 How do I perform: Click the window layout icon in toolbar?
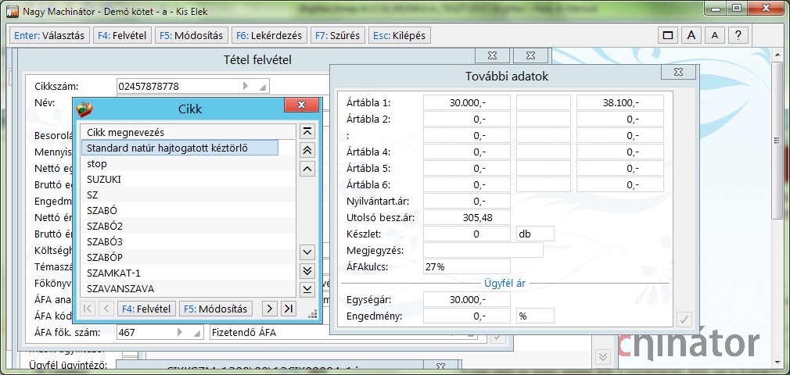point(668,35)
